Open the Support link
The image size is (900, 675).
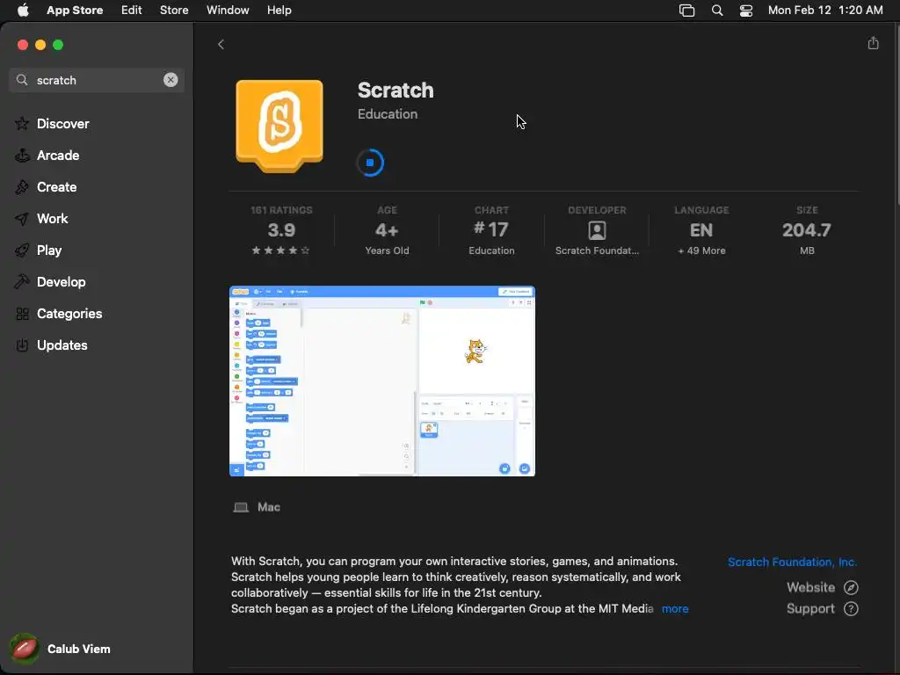822,608
